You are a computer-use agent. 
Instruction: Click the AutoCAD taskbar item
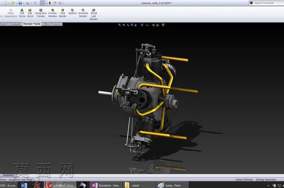coord(8,185)
